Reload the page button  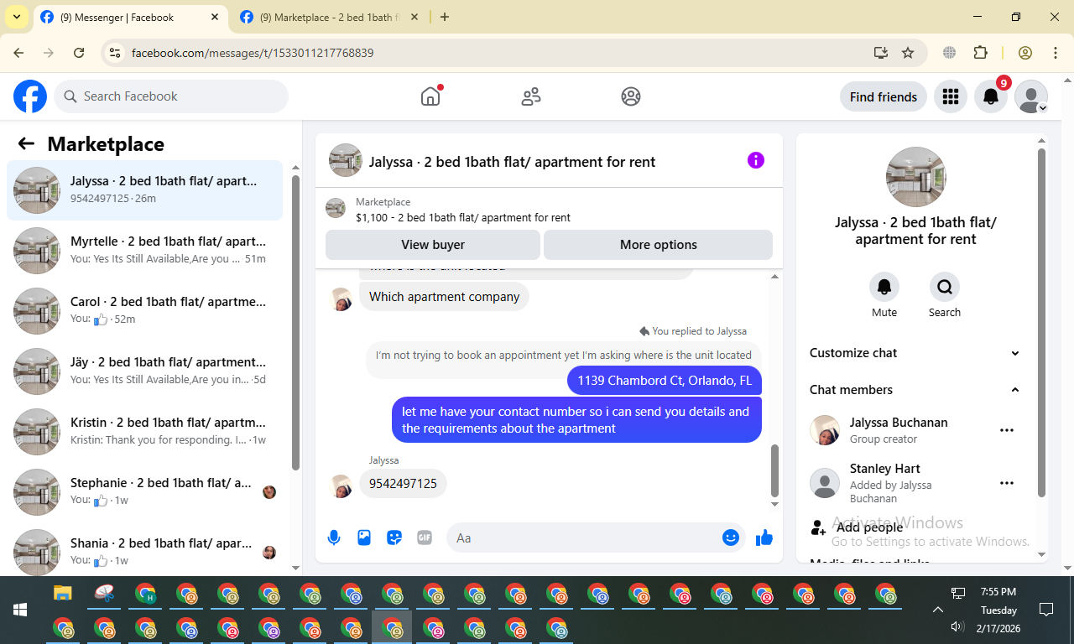(79, 53)
